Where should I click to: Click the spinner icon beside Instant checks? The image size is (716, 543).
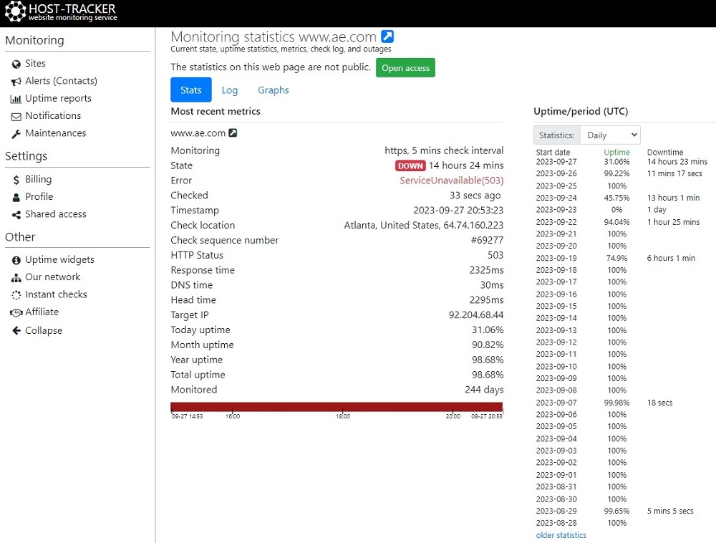click(x=16, y=295)
